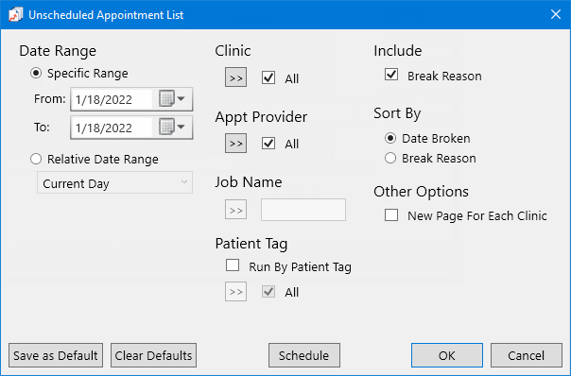Check New Page For Each Clinic
The width and height of the screenshot is (571, 376).
pos(391,214)
